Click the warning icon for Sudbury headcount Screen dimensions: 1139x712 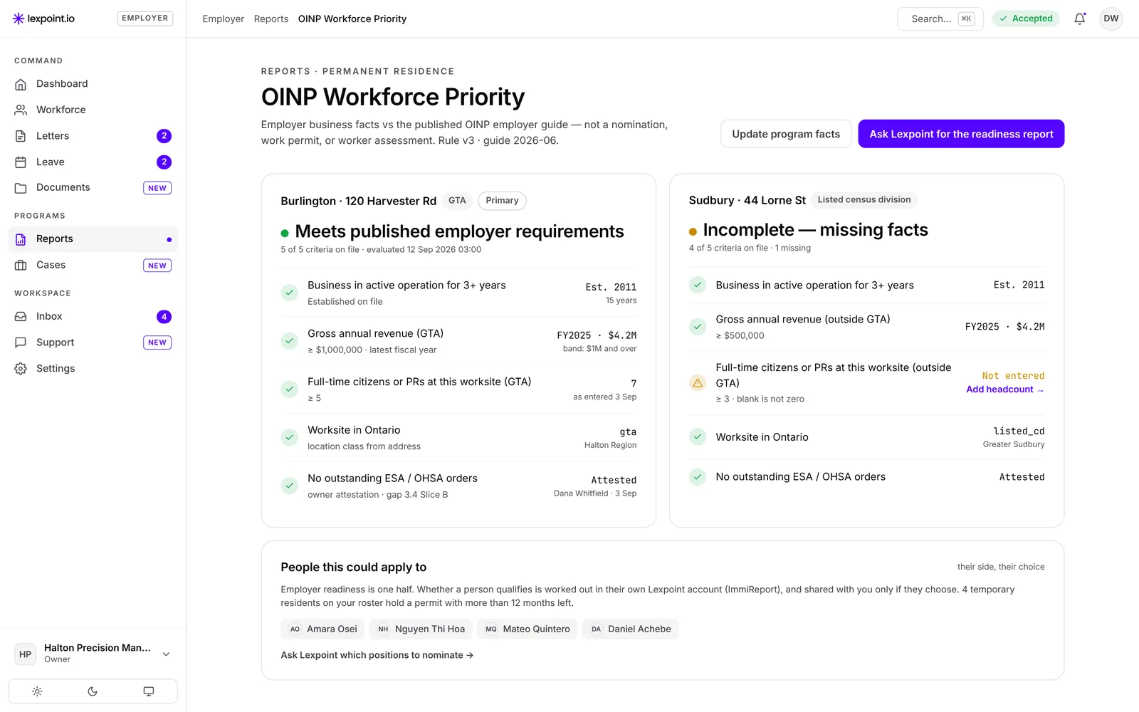(698, 383)
